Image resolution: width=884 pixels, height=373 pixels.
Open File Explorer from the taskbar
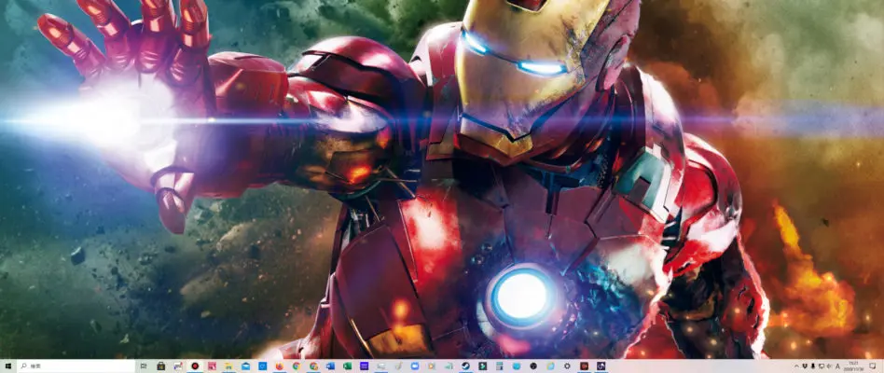click(228, 366)
